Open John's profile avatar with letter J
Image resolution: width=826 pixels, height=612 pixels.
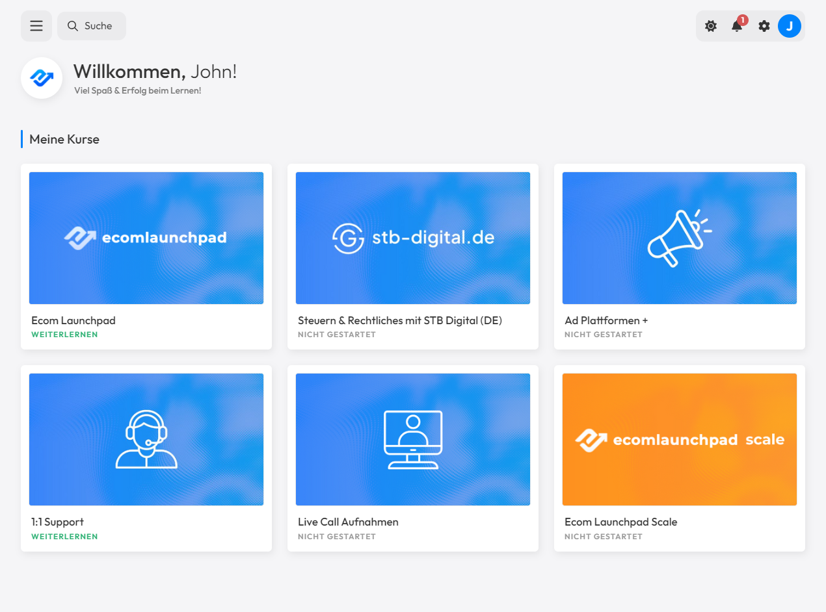pyautogui.click(x=790, y=26)
